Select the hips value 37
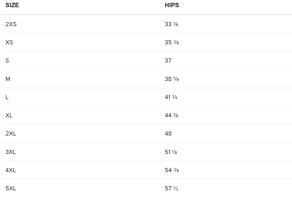 point(168,61)
